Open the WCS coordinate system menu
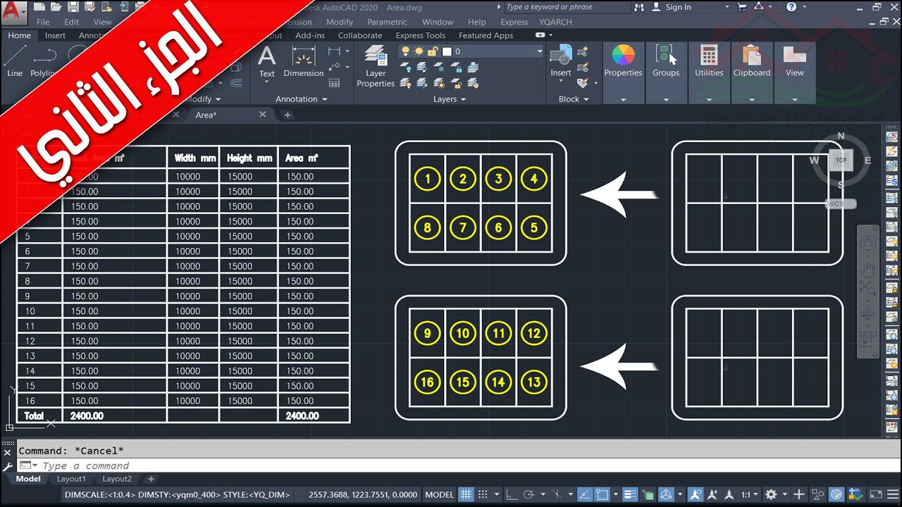Image resolution: width=902 pixels, height=507 pixels. [840, 204]
